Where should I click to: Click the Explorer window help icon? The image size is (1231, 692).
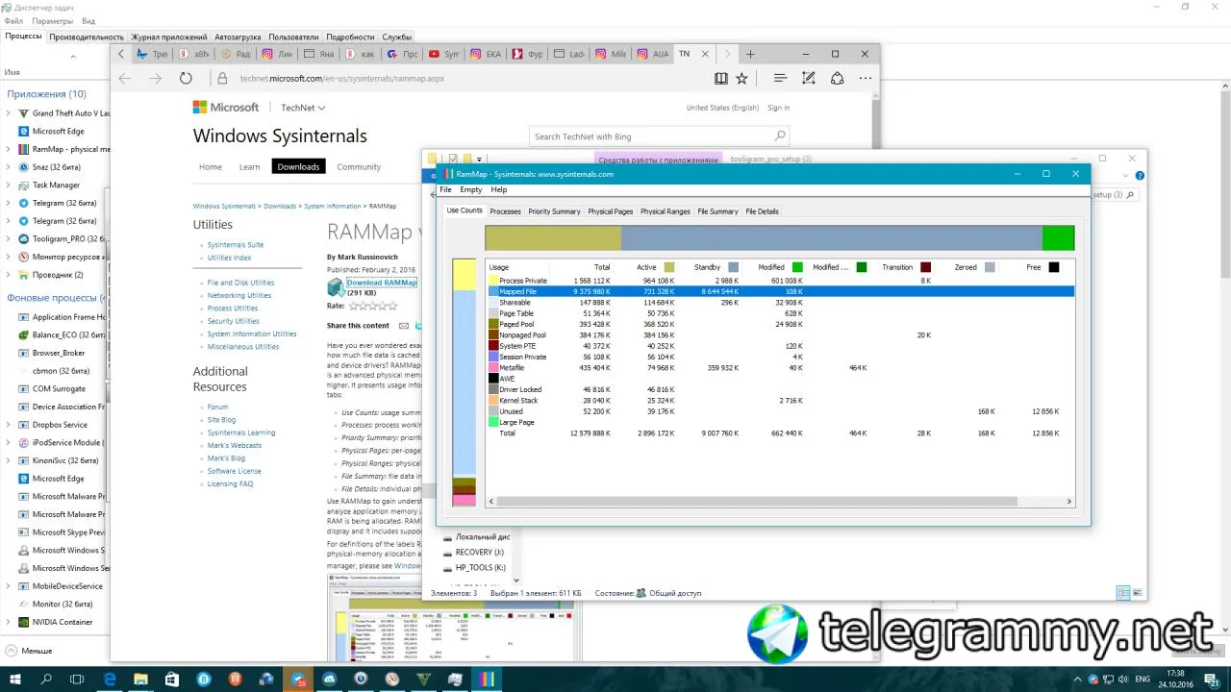[1140, 176]
